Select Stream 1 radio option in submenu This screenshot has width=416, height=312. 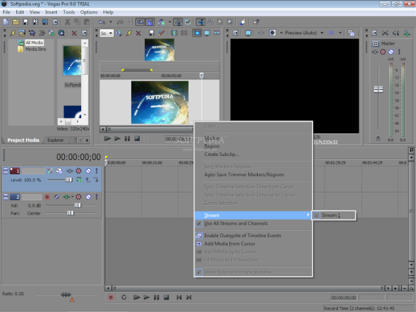334,215
